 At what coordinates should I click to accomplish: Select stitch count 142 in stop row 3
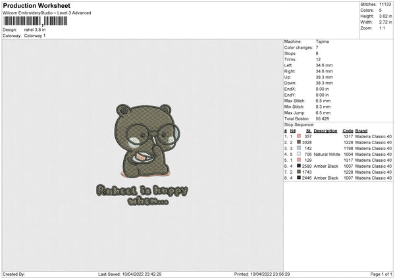tap(308, 148)
